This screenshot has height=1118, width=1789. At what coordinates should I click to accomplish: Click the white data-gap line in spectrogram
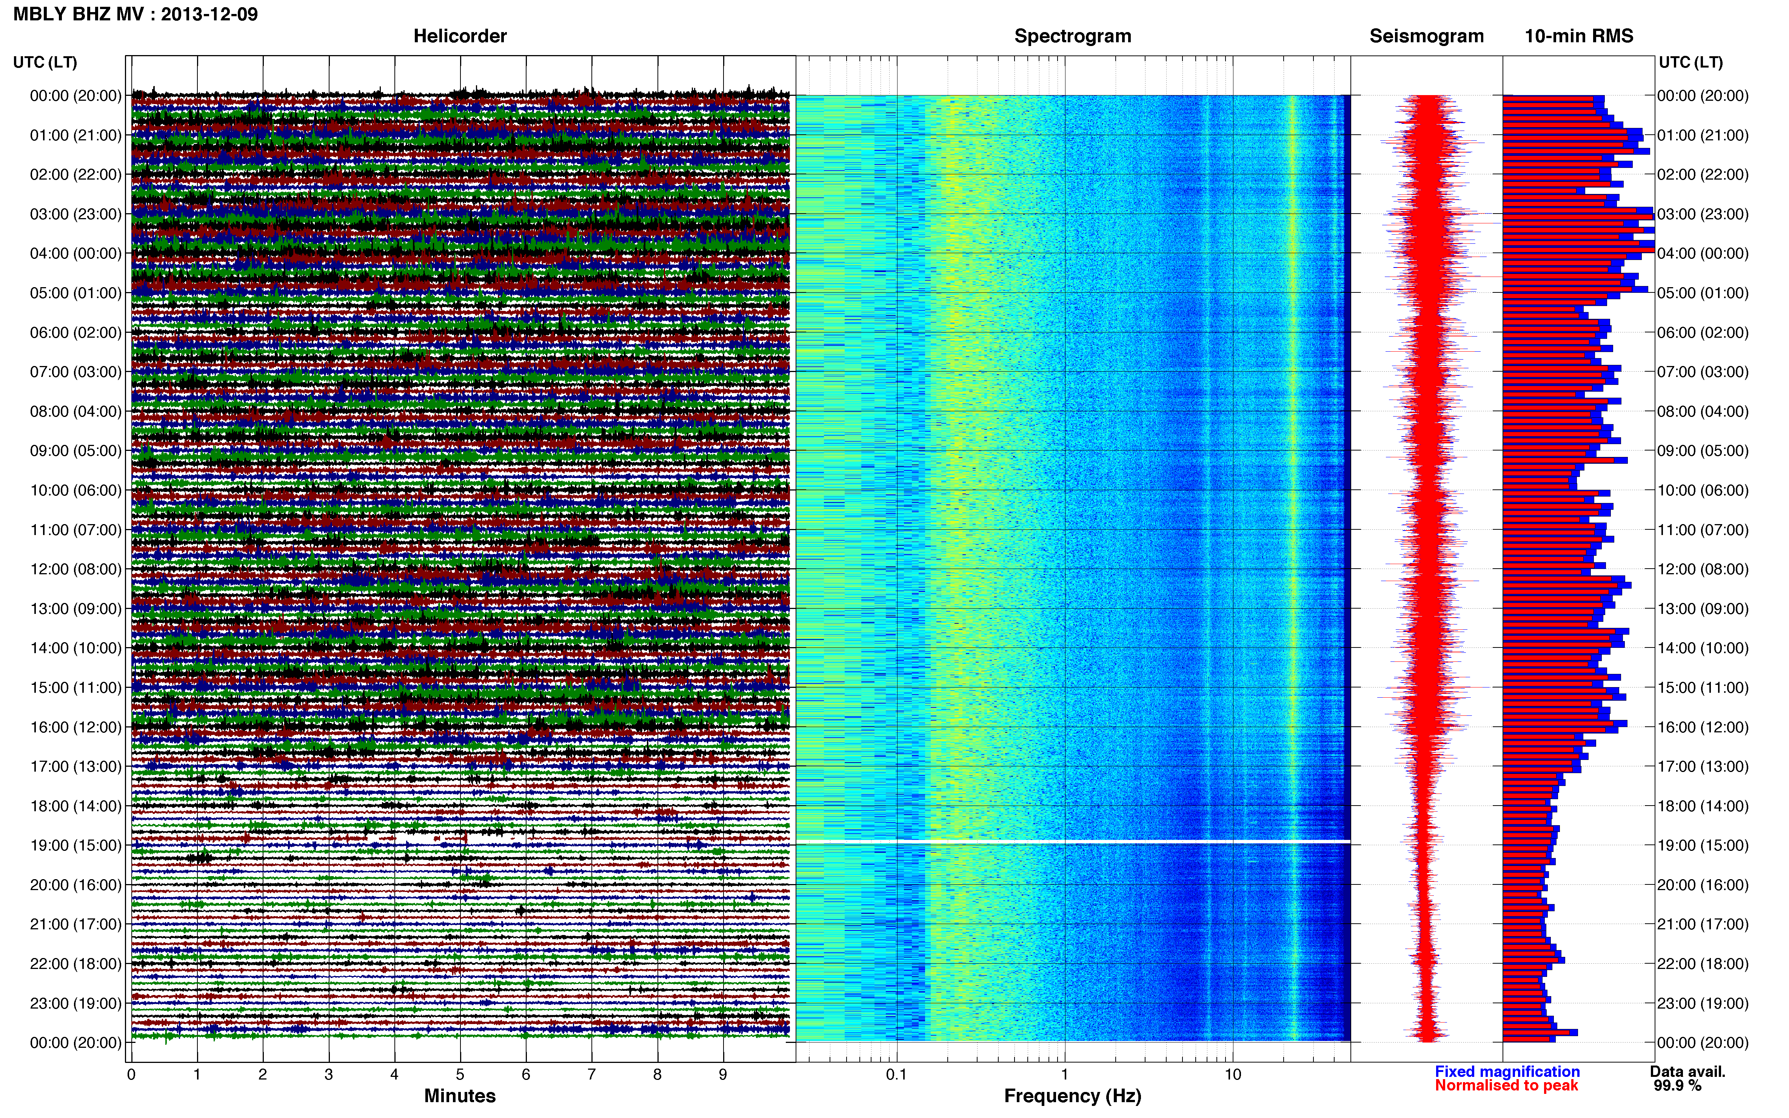click(x=1072, y=841)
